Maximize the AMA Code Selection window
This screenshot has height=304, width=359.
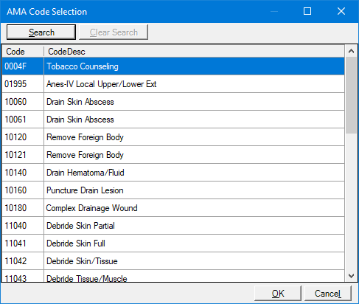(307, 11)
